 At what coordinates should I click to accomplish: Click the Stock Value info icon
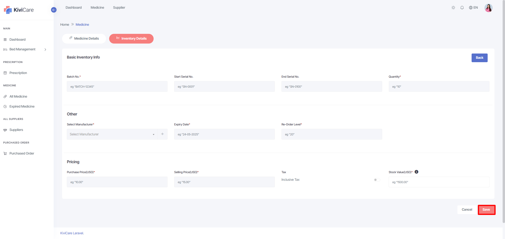pos(416,172)
